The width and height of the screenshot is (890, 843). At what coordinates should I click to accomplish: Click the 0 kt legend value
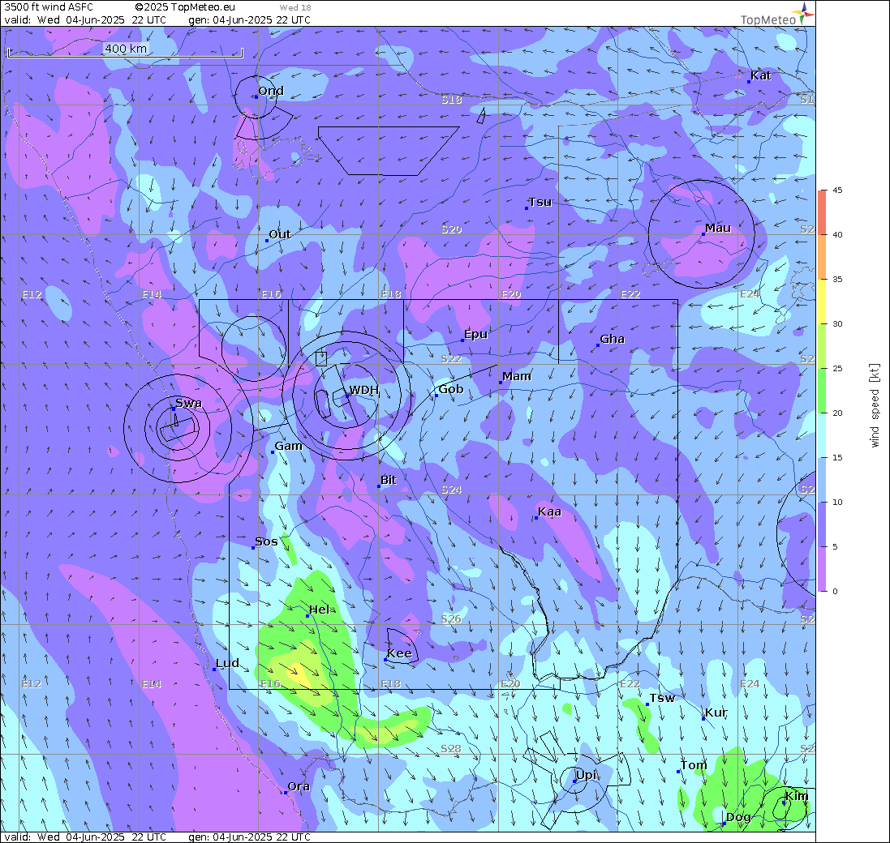[x=835, y=591]
